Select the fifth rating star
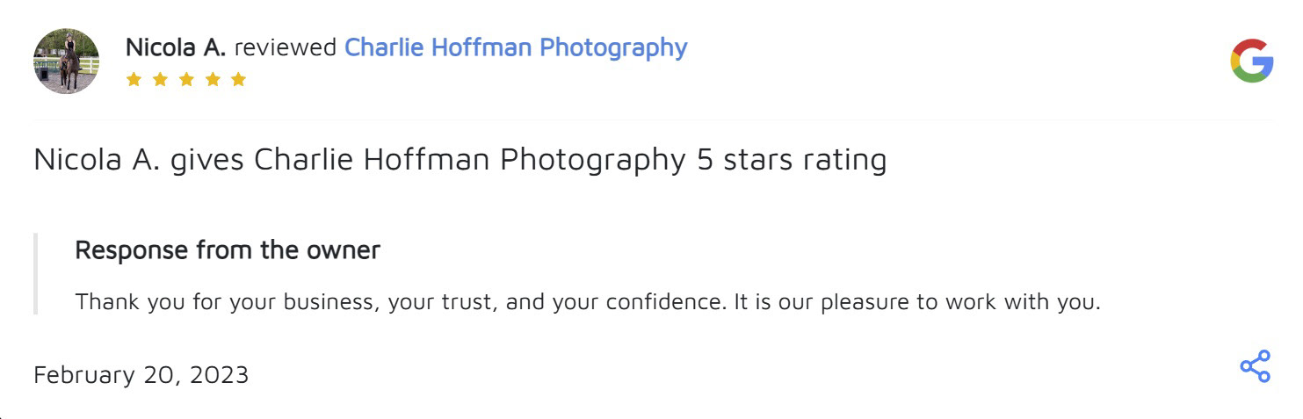This screenshot has width=1303, height=419. click(238, 80)
